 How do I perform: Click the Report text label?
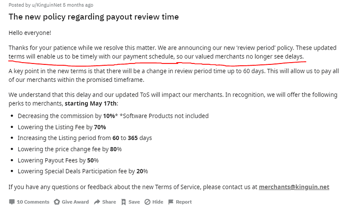pyautogui.click(x=184, y=202)
